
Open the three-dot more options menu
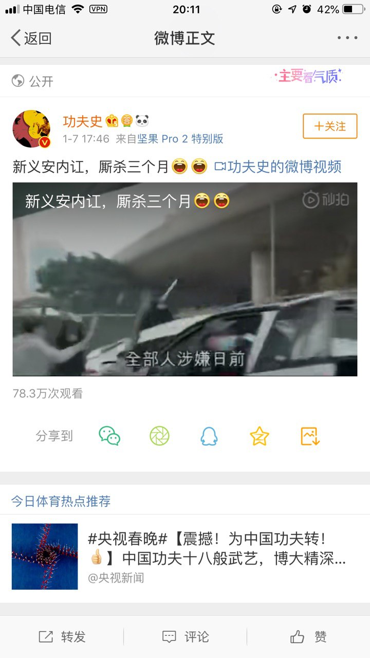point(347,38)
